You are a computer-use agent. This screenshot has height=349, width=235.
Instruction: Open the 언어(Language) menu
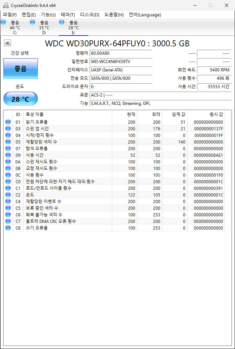[145, 15]
